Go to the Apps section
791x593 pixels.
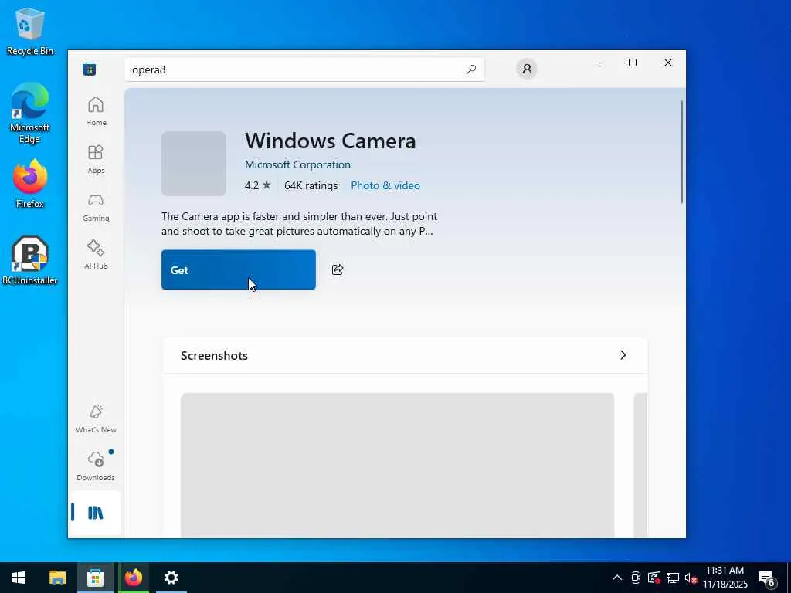coord(96,159)
